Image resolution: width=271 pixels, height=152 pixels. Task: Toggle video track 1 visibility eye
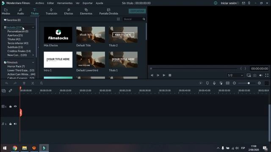(15, 106)
